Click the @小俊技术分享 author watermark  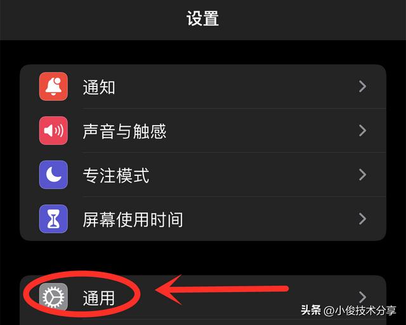tap(360, 310)
